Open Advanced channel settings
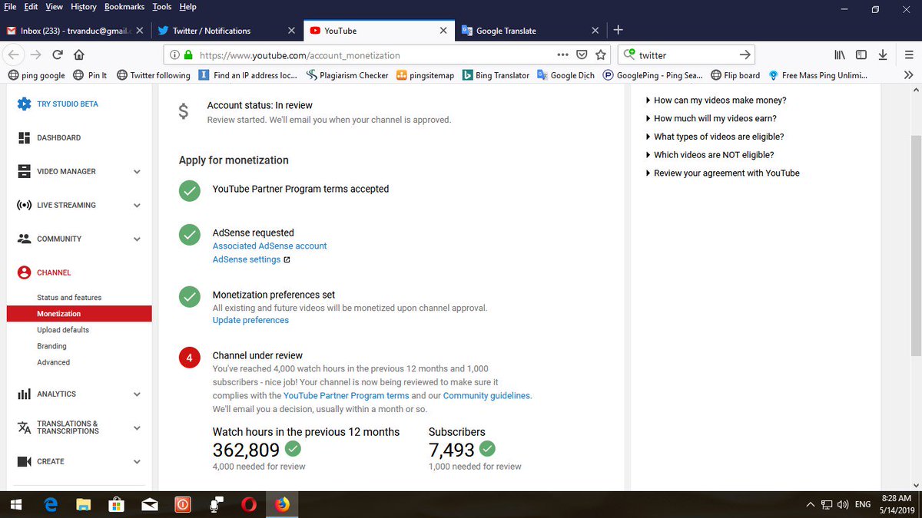 (53, 362)
